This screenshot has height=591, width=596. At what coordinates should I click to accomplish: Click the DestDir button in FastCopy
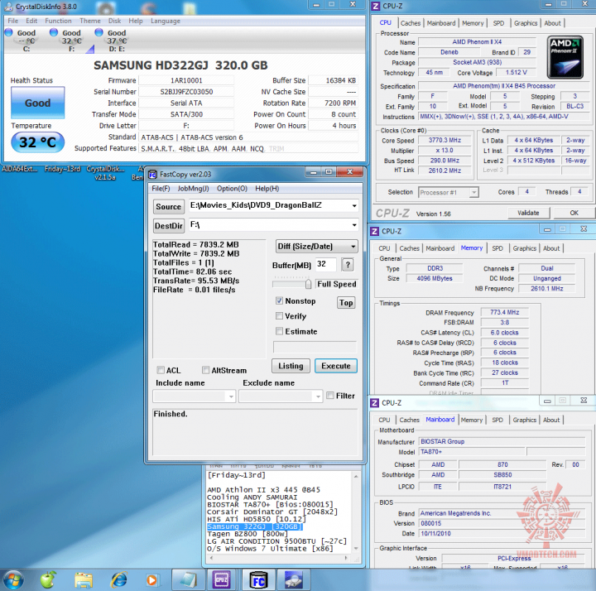coord(168,226)
